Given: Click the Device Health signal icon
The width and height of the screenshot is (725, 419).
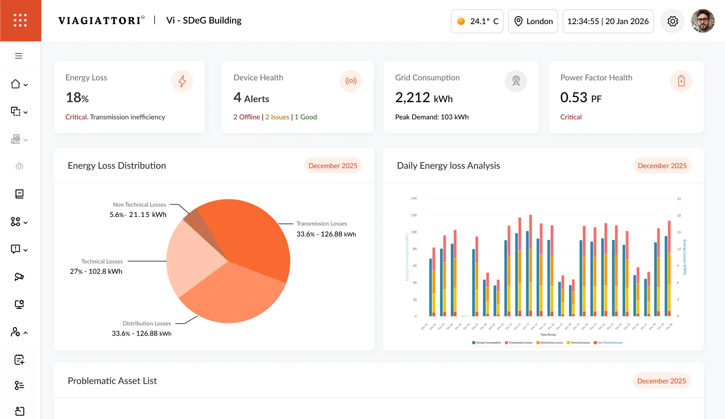Looking at the screenshot, I should pos(351,81).
